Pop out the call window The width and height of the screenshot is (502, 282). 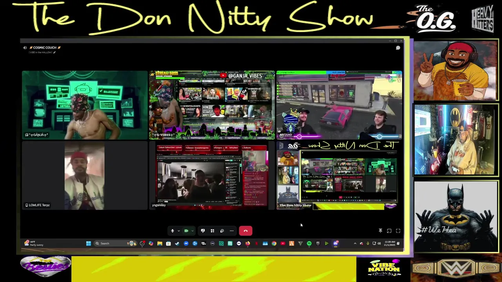[389, 231]
